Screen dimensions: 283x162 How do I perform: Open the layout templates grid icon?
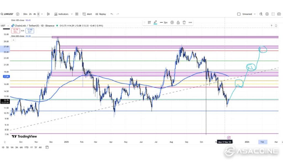(x=77, y=14)
